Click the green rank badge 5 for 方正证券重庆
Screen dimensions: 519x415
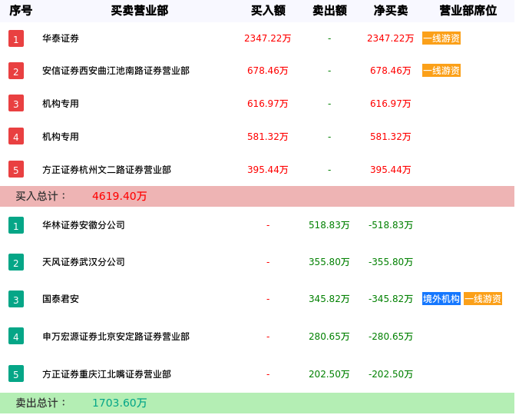coord(16,373)
